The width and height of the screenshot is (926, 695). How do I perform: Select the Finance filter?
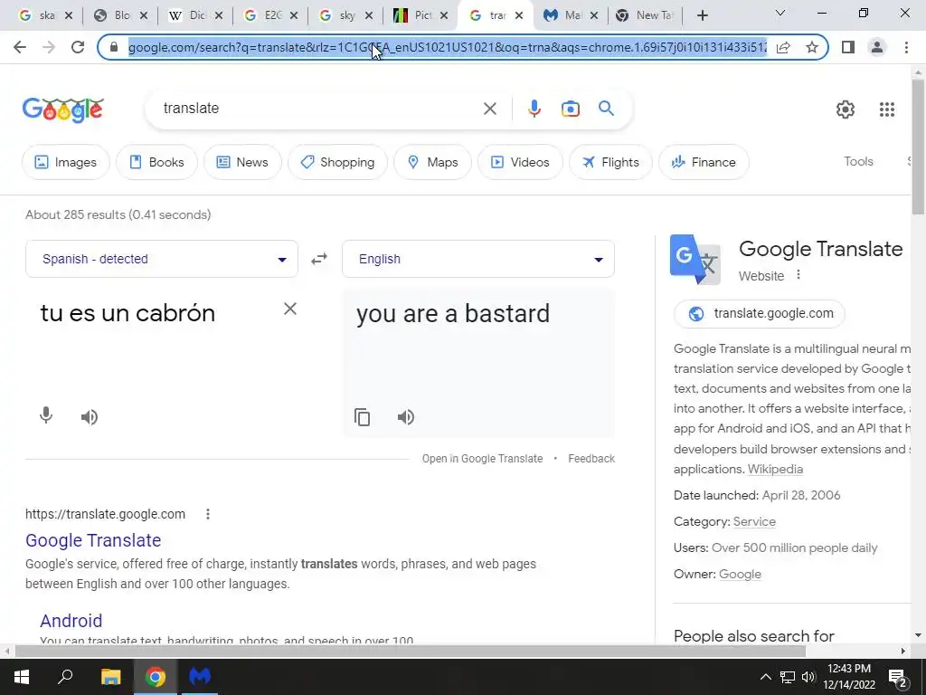point(704,162)
